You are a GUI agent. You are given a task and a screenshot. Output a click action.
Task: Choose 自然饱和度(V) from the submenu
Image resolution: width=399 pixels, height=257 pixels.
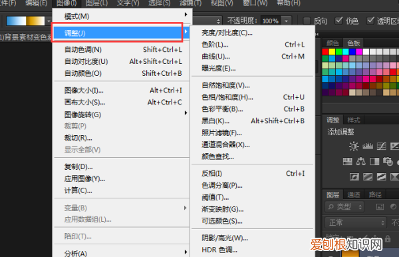(x=253, y=85)
